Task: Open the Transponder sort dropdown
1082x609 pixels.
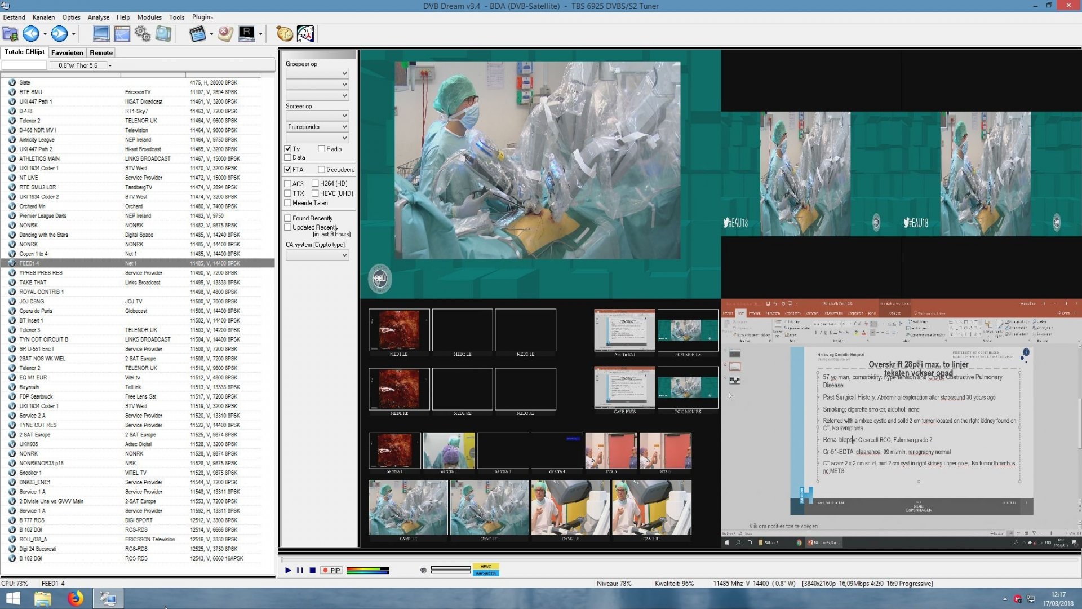Action: click(317, 127)
